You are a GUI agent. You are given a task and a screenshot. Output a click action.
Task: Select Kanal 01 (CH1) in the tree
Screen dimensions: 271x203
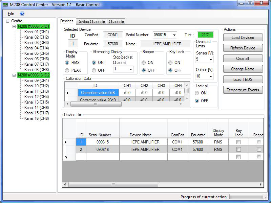point(37,32)
